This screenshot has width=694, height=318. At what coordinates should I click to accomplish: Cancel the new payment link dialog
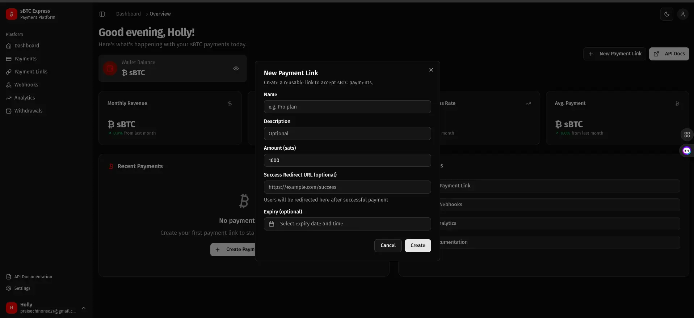pos(388,245)
